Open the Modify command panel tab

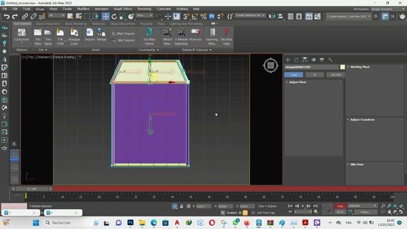(296, 60)
